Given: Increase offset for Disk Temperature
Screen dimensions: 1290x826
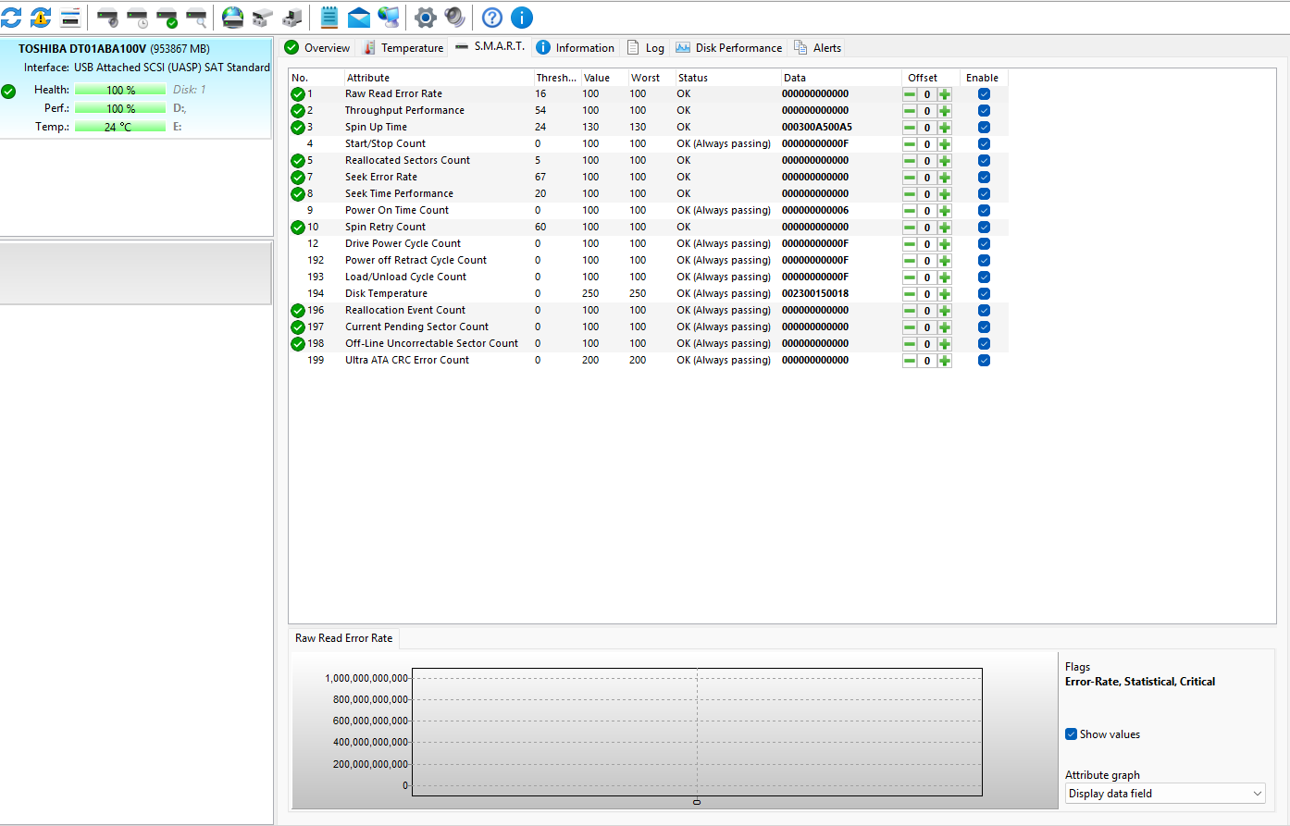Looking at the screenshot, I should [x=945, y=294].
